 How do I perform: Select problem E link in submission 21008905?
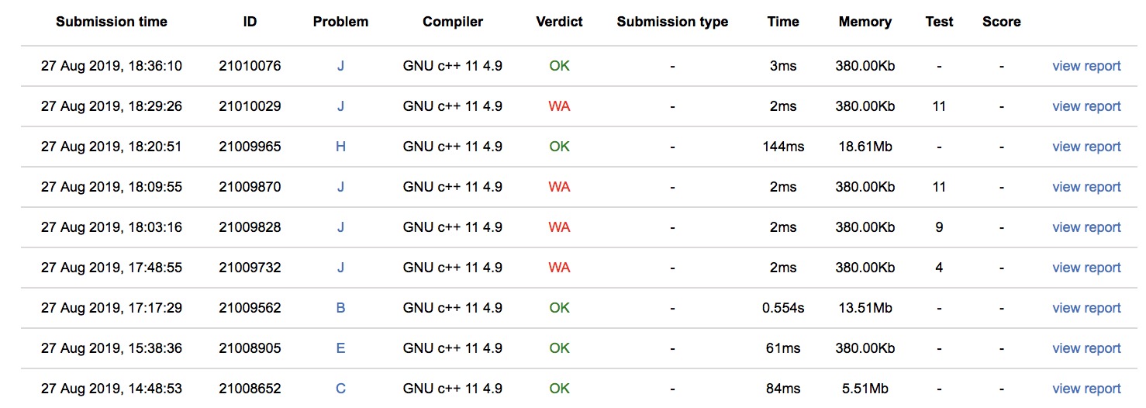click(340, 348)
